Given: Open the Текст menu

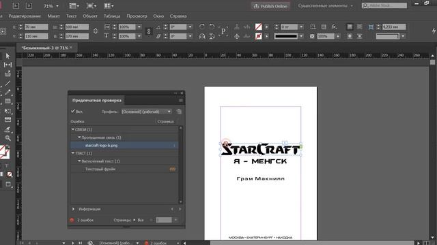Looking at the screenshot, I should click(x=71, y=16).
